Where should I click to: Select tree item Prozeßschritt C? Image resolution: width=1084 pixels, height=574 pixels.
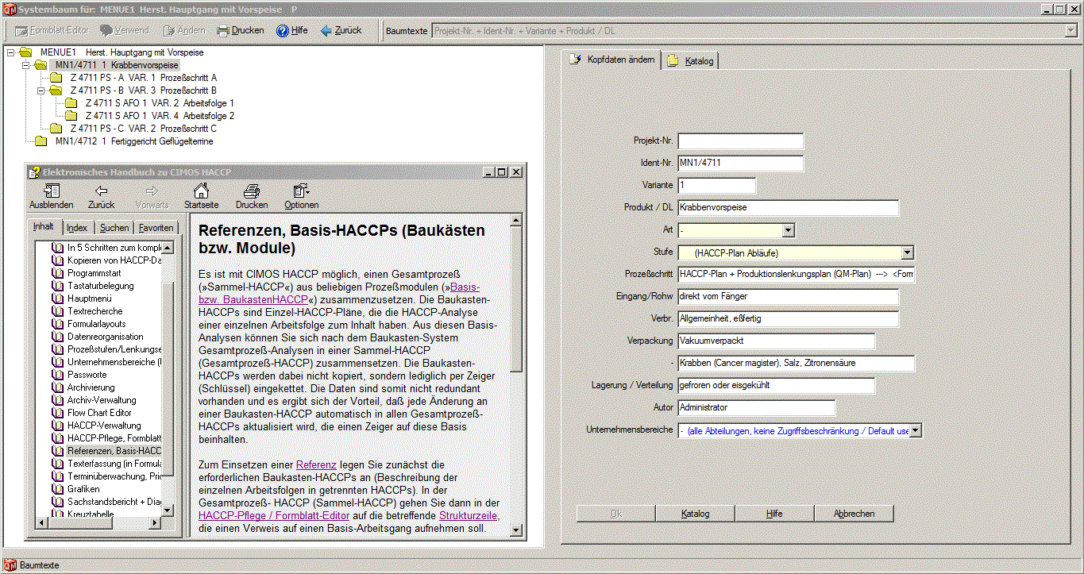pyautogui.click(x=143, y=129)
